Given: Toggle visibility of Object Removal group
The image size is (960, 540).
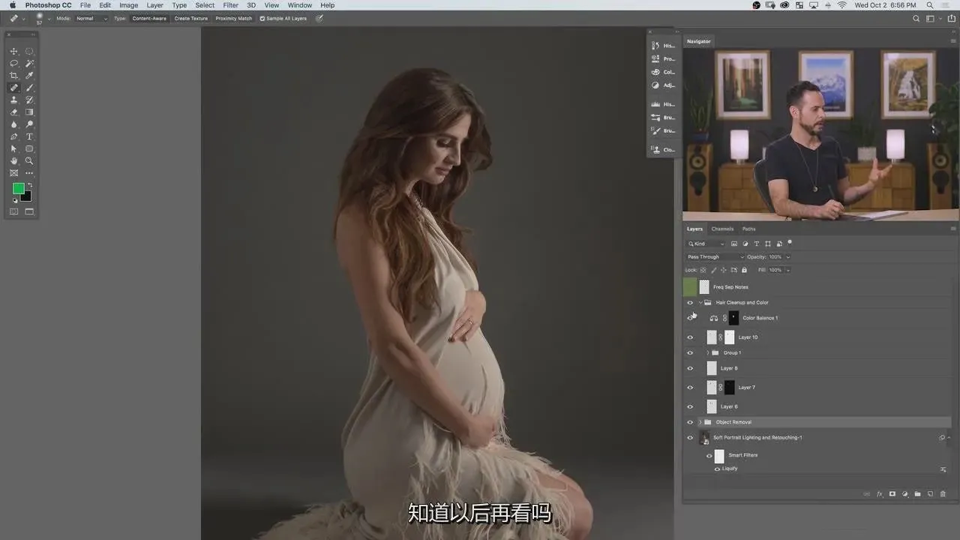Looking at the screenshot, I should pyautogui.click(x=690, y=422).
